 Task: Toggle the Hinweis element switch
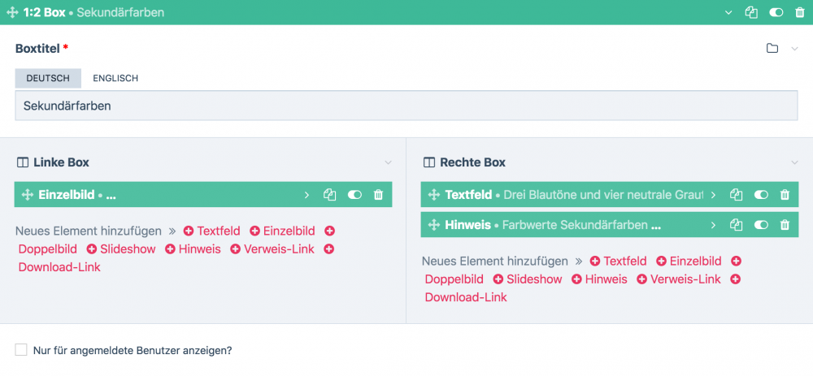pyautogui.click(x=761, y=225)
